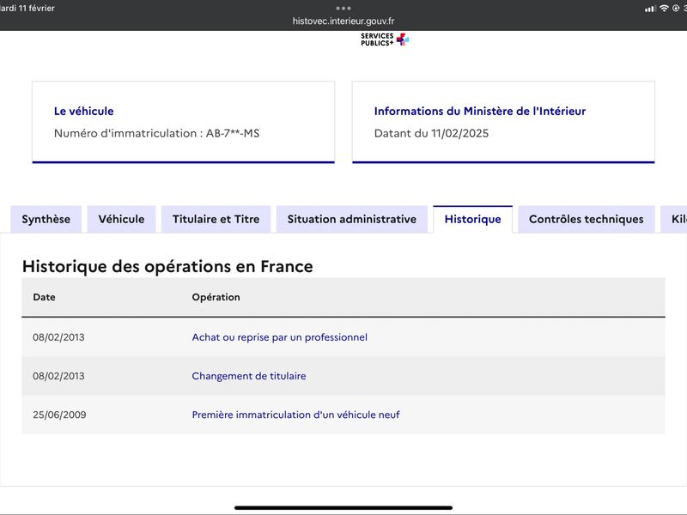Open the Titulaire et Titre tab

[x=216, y=219]
